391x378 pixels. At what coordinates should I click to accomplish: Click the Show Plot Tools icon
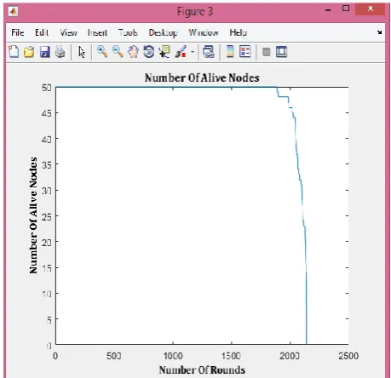(x=281, y=52)
